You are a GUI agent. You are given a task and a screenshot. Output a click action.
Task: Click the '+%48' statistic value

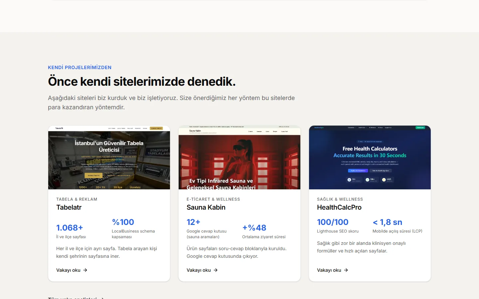point(254,228)
